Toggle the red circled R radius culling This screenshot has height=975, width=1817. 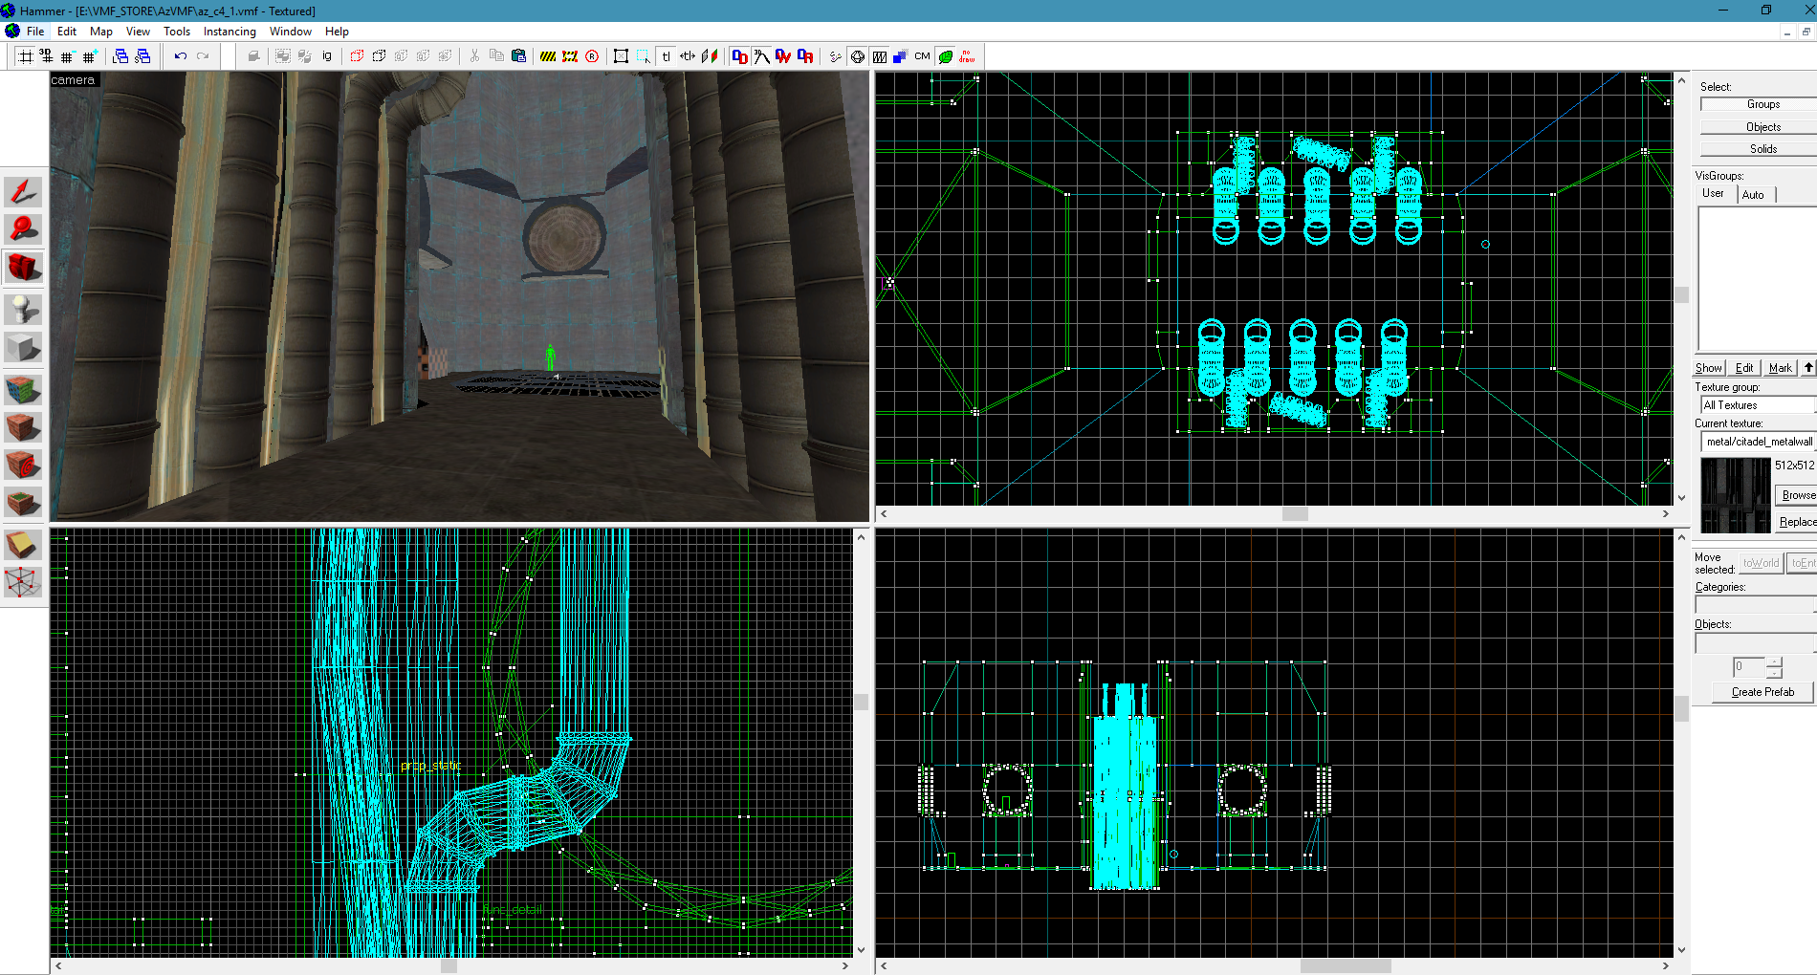pos(592,56)
